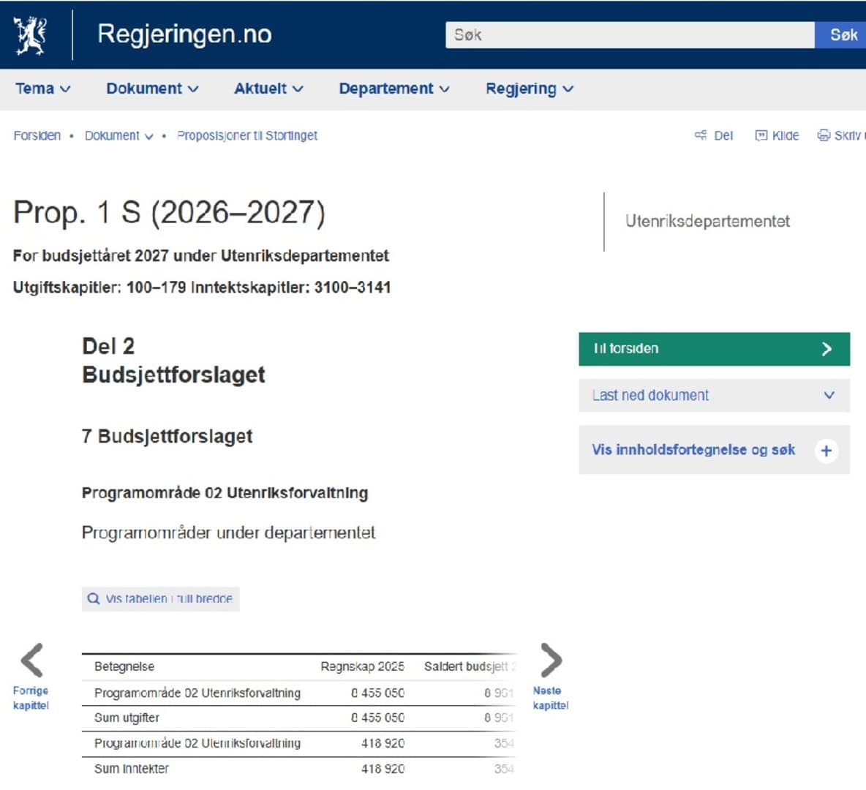Click the Forrige kapittel text link
Screen dimensions: 866x790
[31, 698]
